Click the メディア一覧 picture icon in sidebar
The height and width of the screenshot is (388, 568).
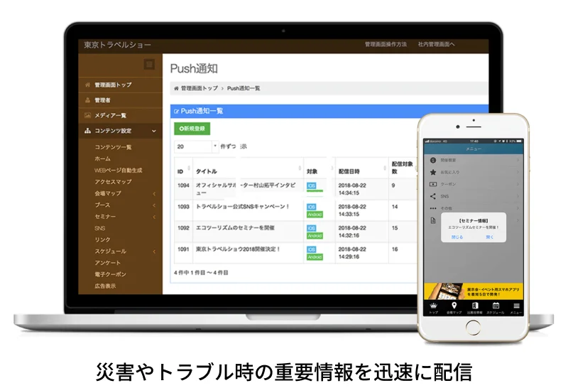click(x=87, y=115)
